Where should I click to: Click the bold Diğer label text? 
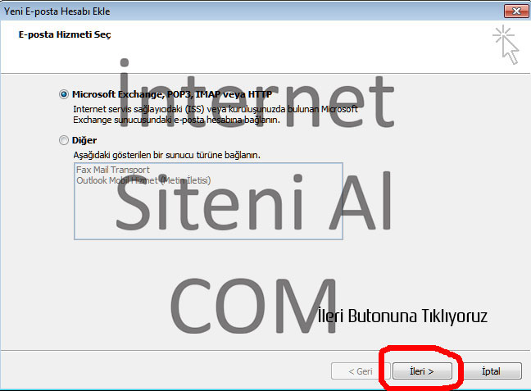pos(84,140)
